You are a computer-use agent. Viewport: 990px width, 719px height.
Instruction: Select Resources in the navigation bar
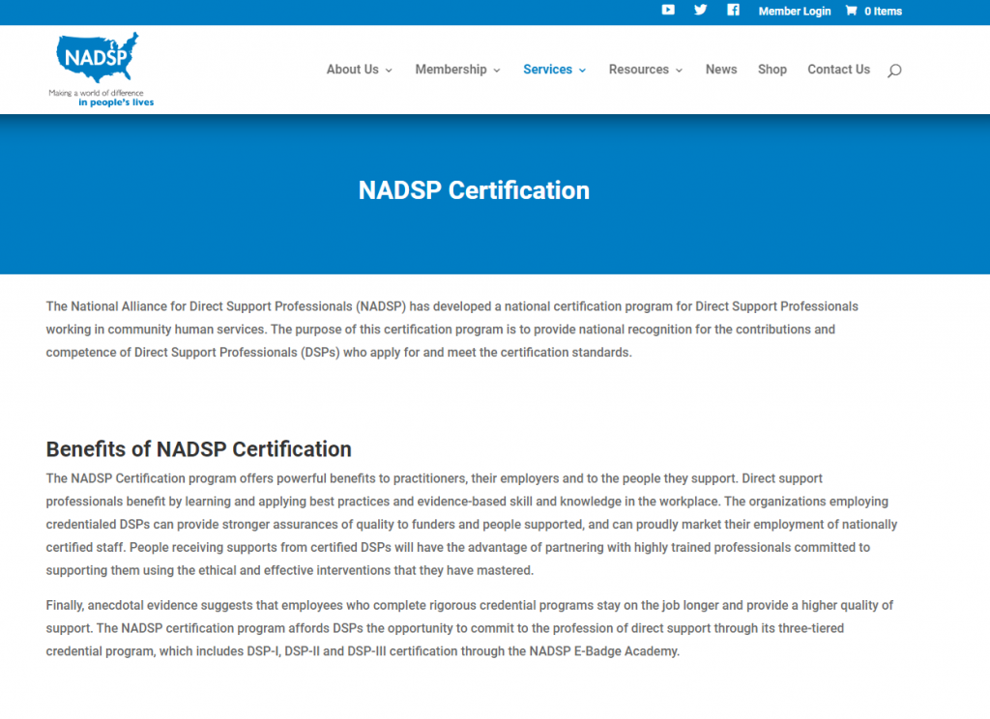(639, 70)
